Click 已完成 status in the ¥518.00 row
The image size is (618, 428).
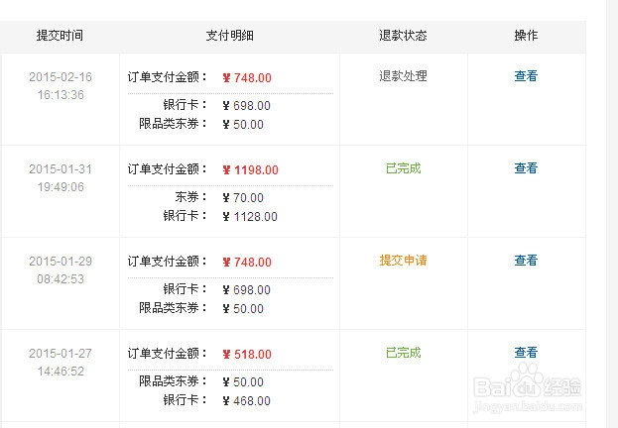pyautogui.click(x=403, y=353)
